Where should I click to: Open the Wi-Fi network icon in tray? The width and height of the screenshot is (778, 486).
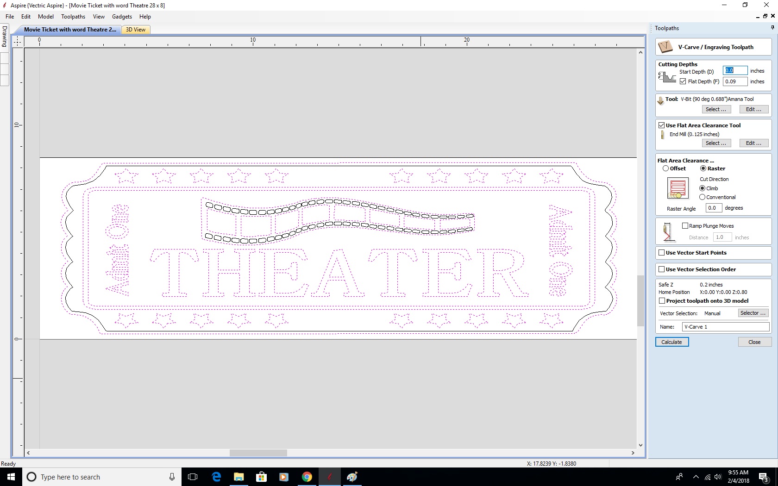click(707, 477)
